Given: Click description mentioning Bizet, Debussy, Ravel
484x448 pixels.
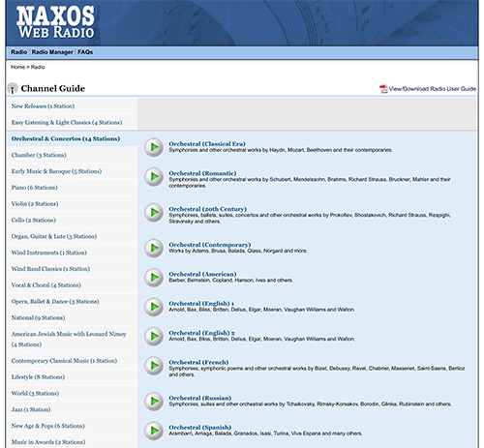Looking at the screenshot, I should pyautogui.click(x=317, y=372).
